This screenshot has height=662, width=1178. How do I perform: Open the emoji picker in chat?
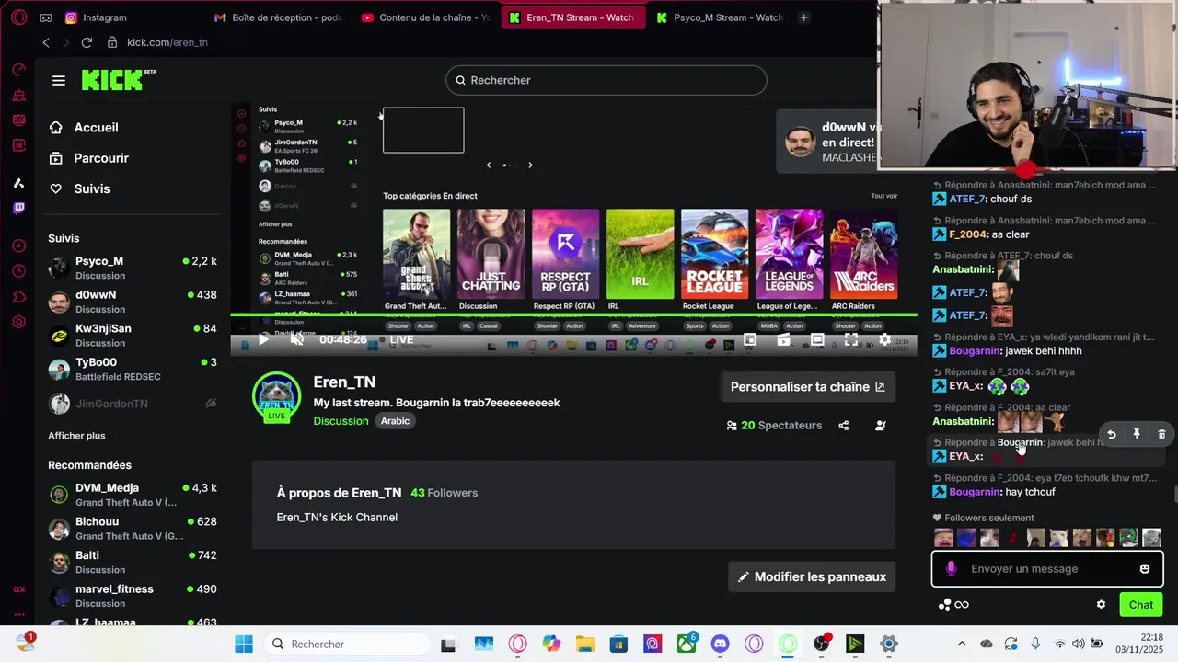point(1145,569)
